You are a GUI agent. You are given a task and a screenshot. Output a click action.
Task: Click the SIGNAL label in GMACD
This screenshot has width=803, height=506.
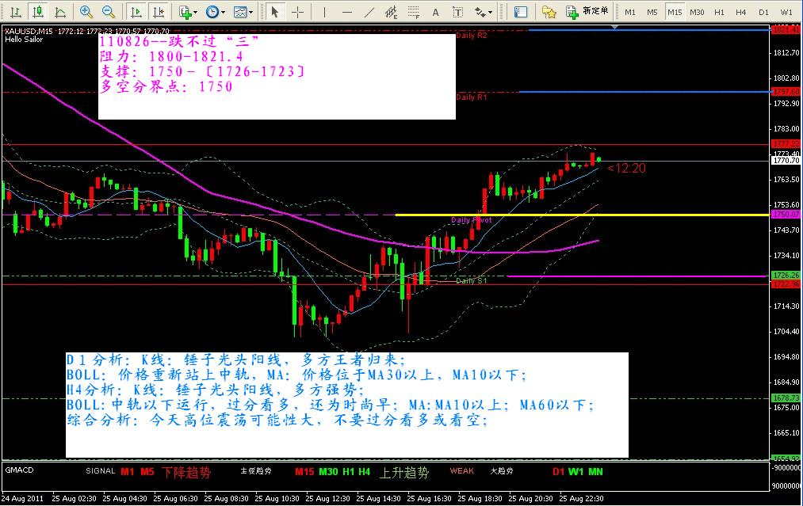[x=101, y=470]
